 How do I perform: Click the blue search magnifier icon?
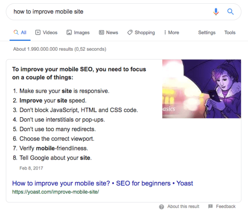(x=231, y=12)
